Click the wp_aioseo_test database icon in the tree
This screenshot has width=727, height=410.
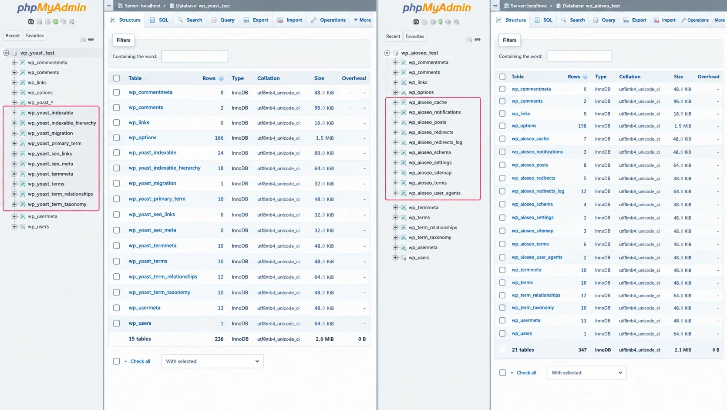395,53
